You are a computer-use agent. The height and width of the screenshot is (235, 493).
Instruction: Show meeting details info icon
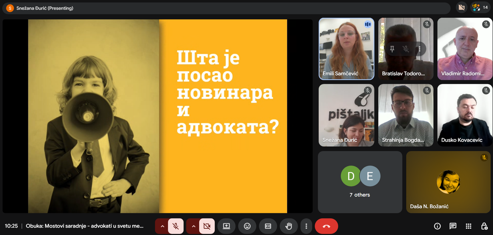tap(437, 226)
